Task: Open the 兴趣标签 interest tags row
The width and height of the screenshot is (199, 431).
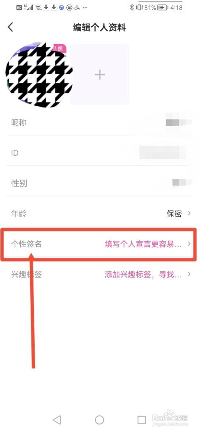Action: [x=99, y=274]
